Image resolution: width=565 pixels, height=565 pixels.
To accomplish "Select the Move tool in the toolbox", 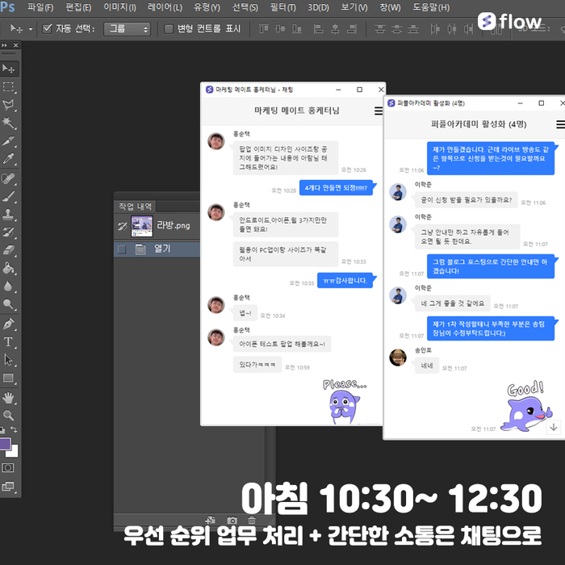I will coord(10,69).
